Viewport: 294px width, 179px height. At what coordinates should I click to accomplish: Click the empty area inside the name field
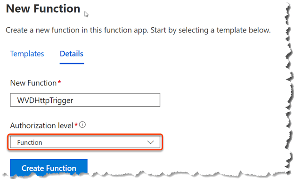click(x=116, y=100)
